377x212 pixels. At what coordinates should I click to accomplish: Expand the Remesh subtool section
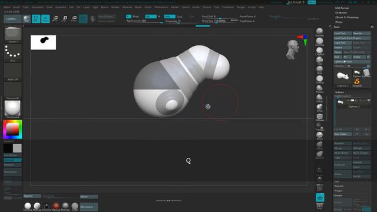click(339, 186)
